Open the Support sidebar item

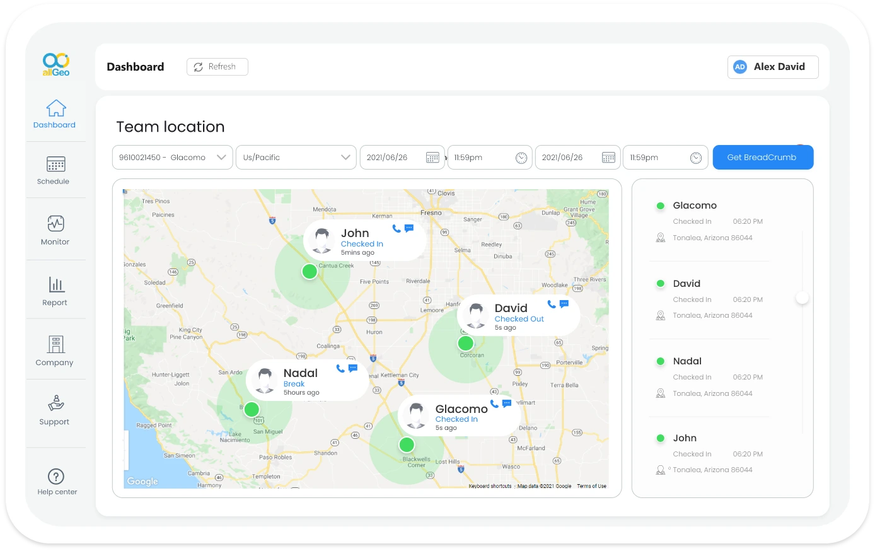pos(55,410)
